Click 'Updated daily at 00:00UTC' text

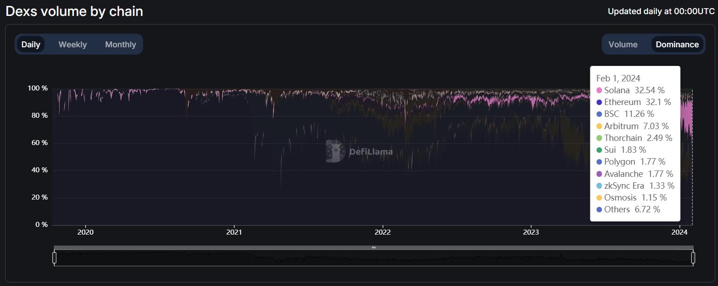click(x=661, y=11)
